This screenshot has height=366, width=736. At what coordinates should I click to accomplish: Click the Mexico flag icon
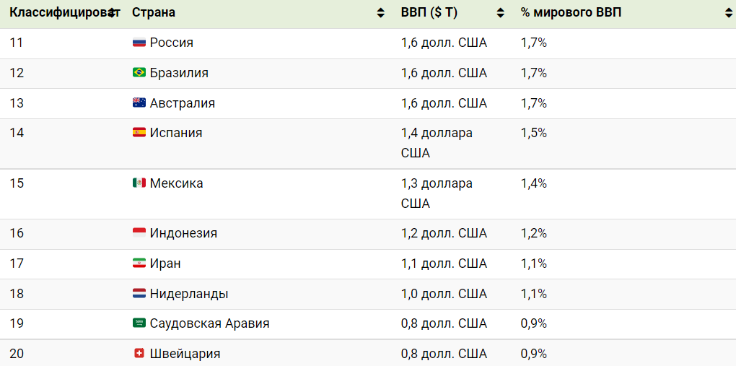(x=139, y=183)
